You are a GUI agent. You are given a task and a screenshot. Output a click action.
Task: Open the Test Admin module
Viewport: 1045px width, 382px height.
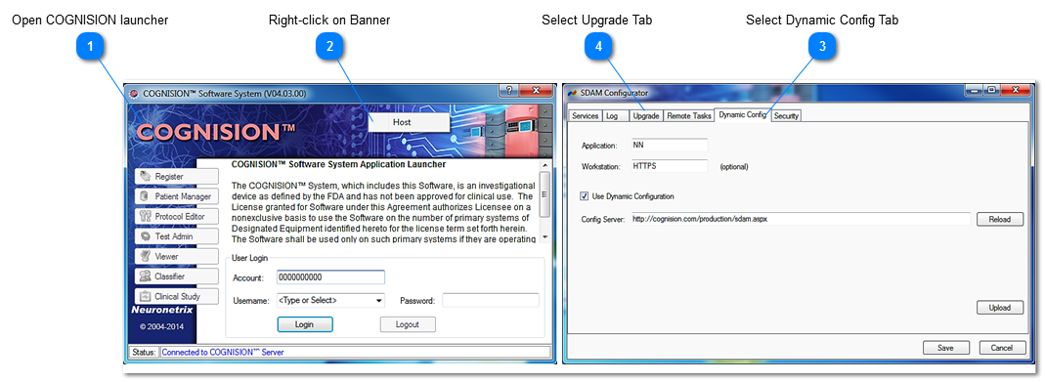[x=177, y=236]
